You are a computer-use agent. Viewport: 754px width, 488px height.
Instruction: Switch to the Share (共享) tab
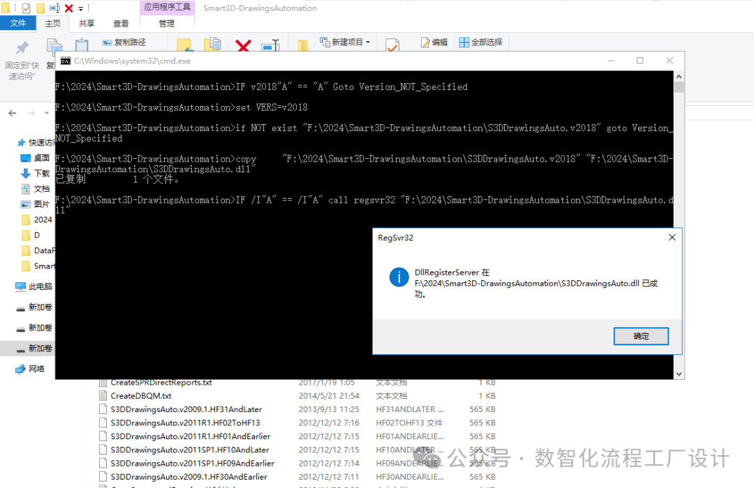tap(87, 24)
